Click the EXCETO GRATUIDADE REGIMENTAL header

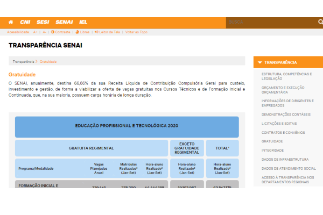[187, 148]
